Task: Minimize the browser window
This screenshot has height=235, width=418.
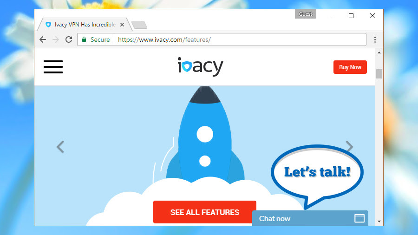Action: (330, 16)
